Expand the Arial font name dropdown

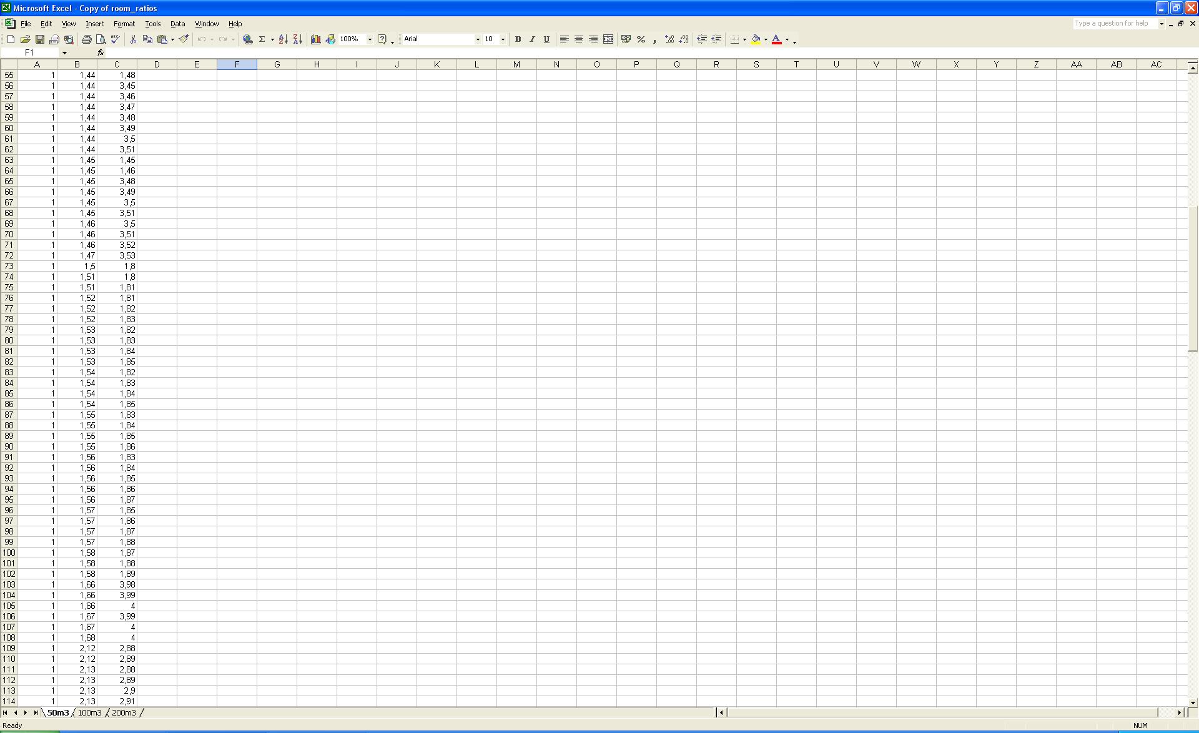click(x=478, y=39)
